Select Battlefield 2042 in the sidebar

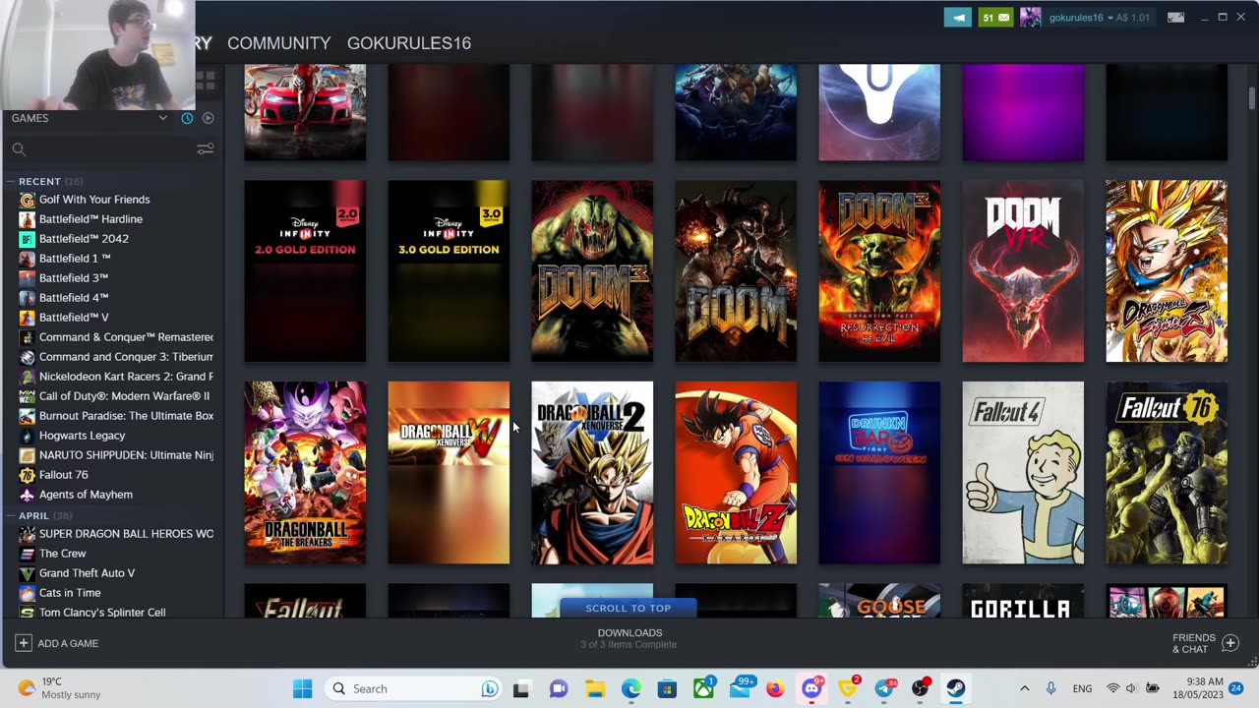click(84, 239)
